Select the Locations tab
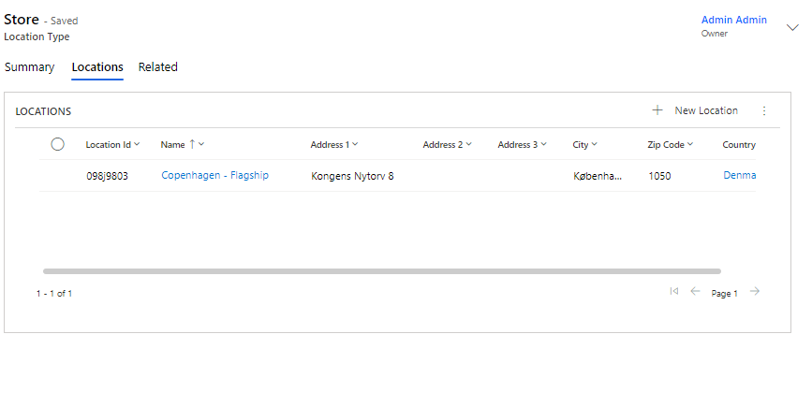Image resolution: width=812 pixels, height=407 pixels. [x=97, y=67]
